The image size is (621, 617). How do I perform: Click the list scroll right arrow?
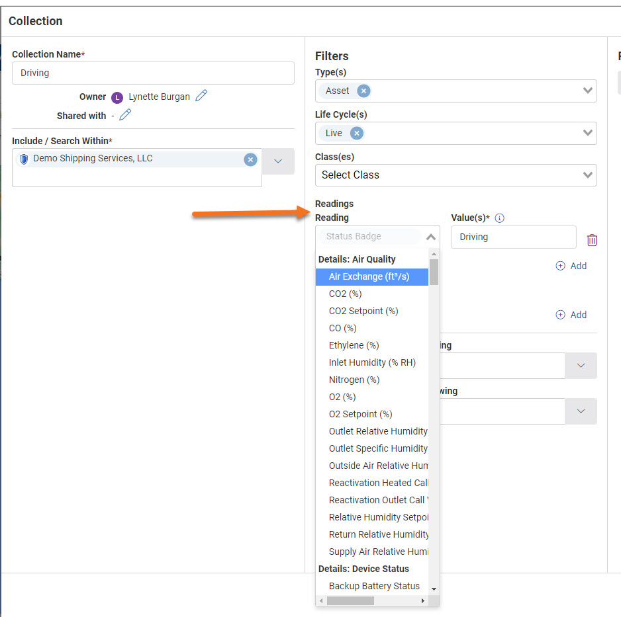(x=422, y=600)
